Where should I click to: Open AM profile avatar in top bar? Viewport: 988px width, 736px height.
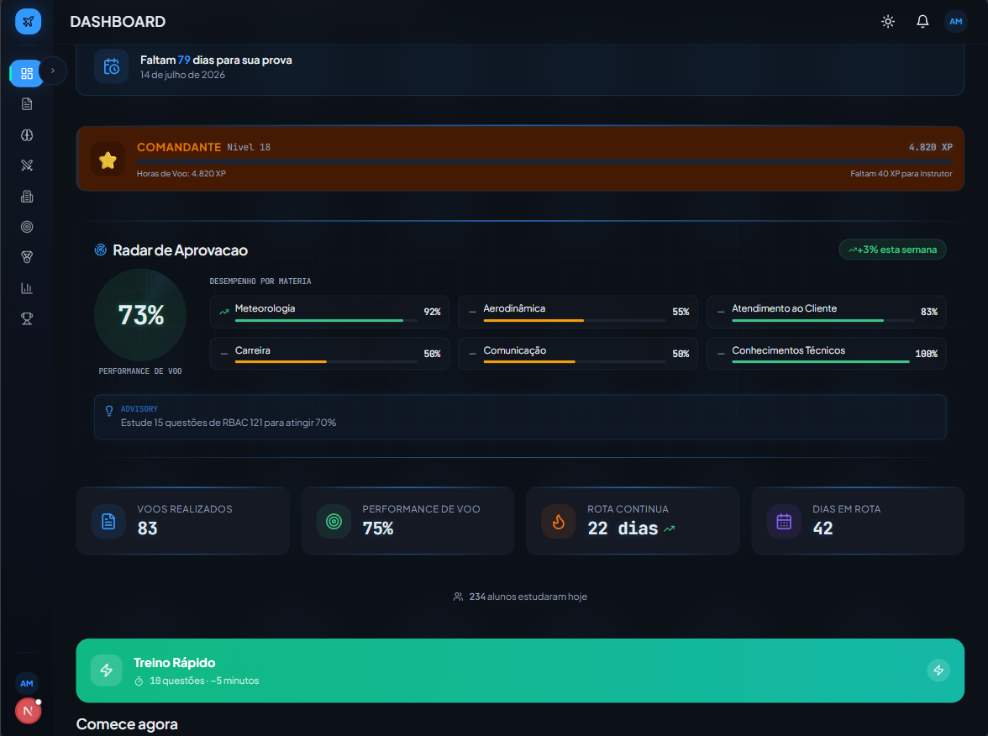coord(956,22)
